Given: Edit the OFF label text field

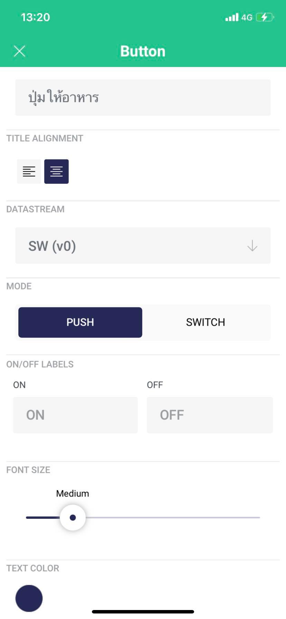Looking at the screenshot, I should (x=210, y=415).
